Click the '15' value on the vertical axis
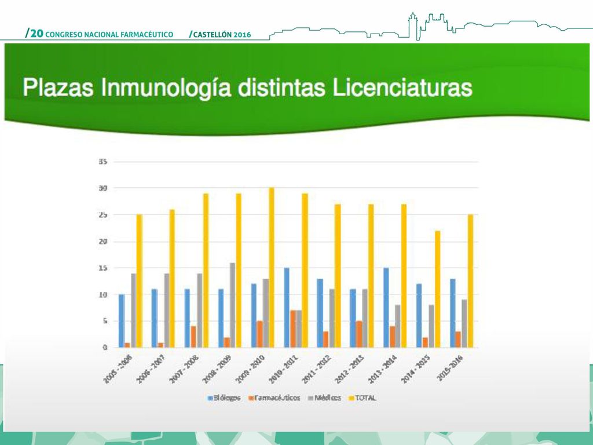This screenshot has width=593, height=445. (103, 268)
